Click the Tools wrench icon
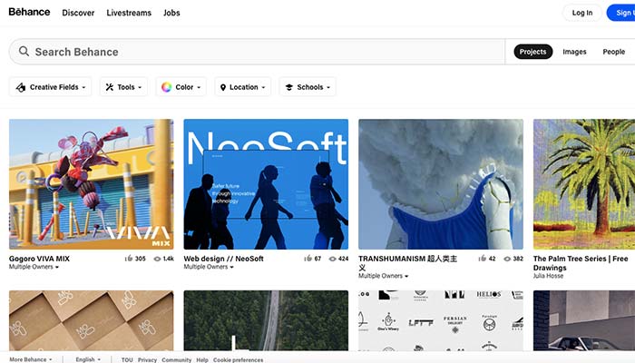This screenshot has width=635, height=363. [x=110, y=87]
